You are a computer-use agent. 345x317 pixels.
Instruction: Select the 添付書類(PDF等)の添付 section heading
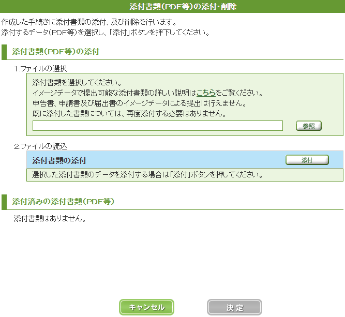(56, 52)
